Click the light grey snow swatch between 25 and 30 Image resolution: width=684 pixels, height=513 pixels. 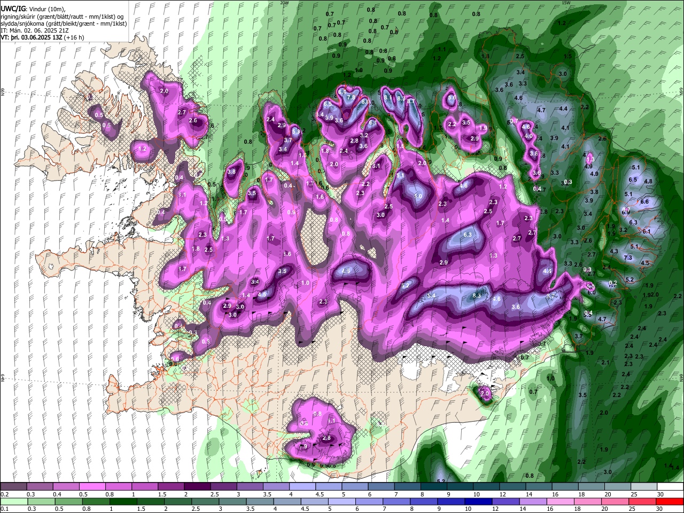point(644,487)
